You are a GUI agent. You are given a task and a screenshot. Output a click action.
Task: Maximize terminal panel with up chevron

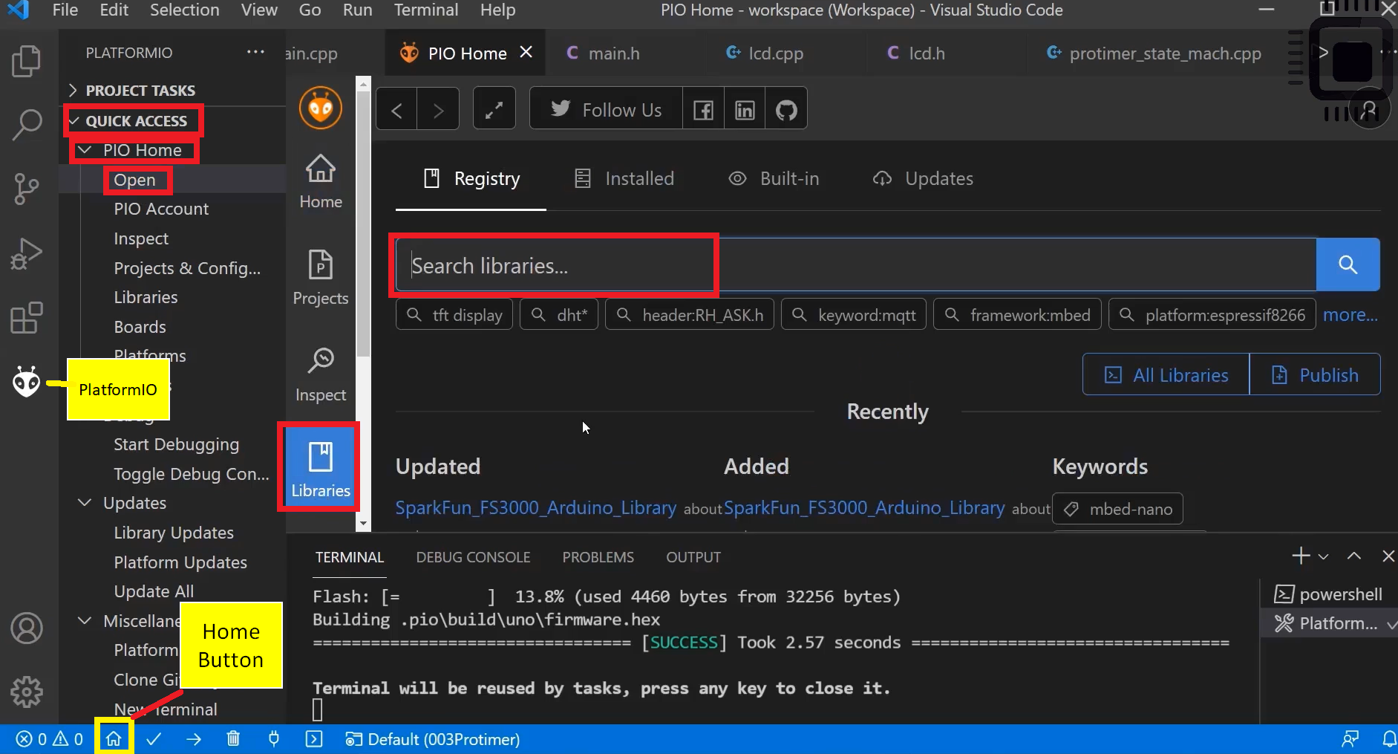[1354, 556]
